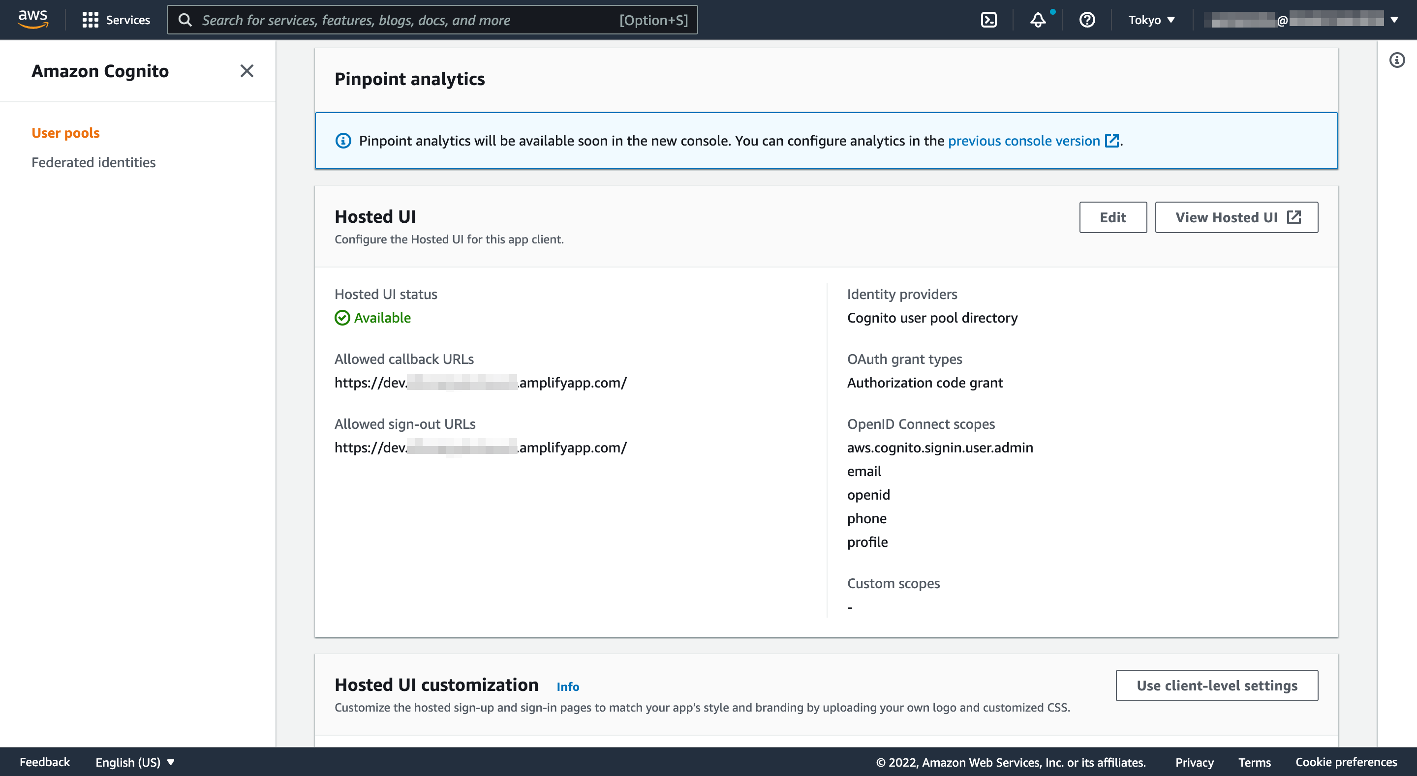Open the info panel on the right edge
This screenshot has width=1417, height=776.
(1398, 60)
